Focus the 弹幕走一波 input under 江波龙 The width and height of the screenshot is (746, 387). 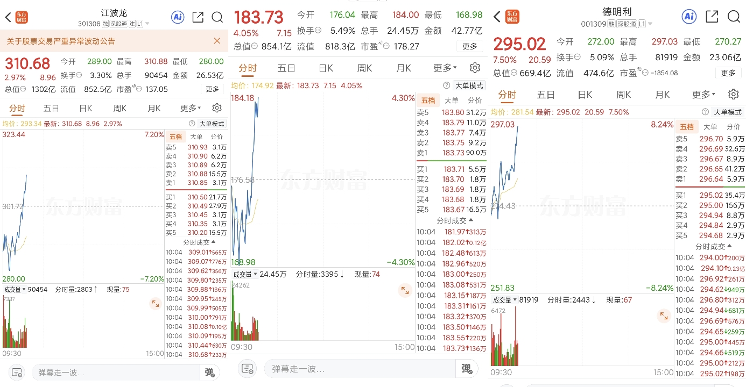coord(116,372)
